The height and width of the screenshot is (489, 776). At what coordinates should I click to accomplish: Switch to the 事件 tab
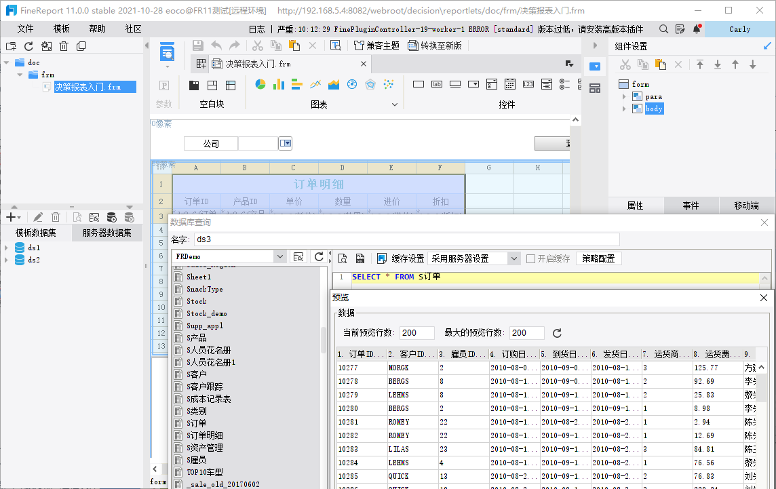[691, 206]
